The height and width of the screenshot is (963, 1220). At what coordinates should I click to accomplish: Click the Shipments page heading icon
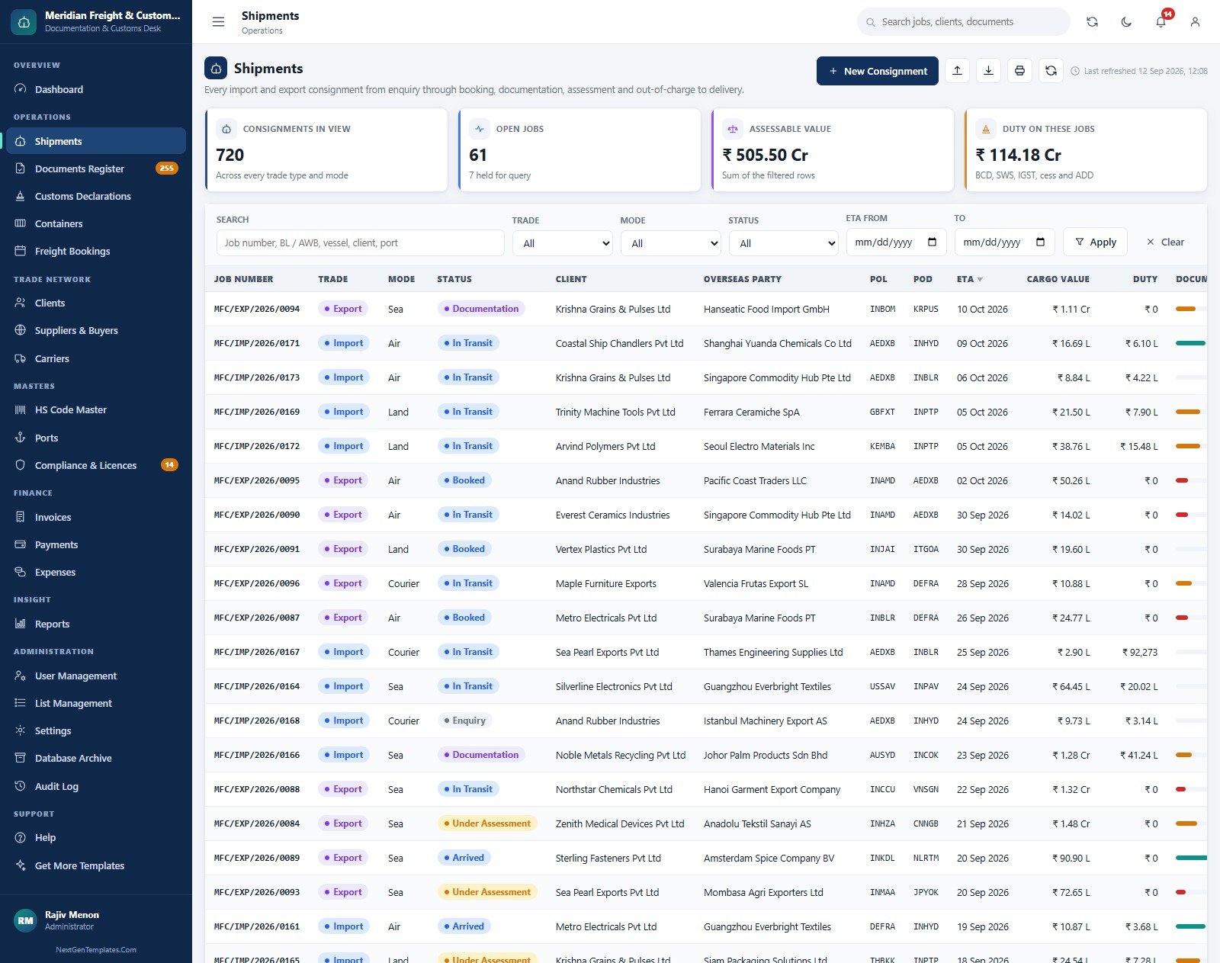(216, 69)
